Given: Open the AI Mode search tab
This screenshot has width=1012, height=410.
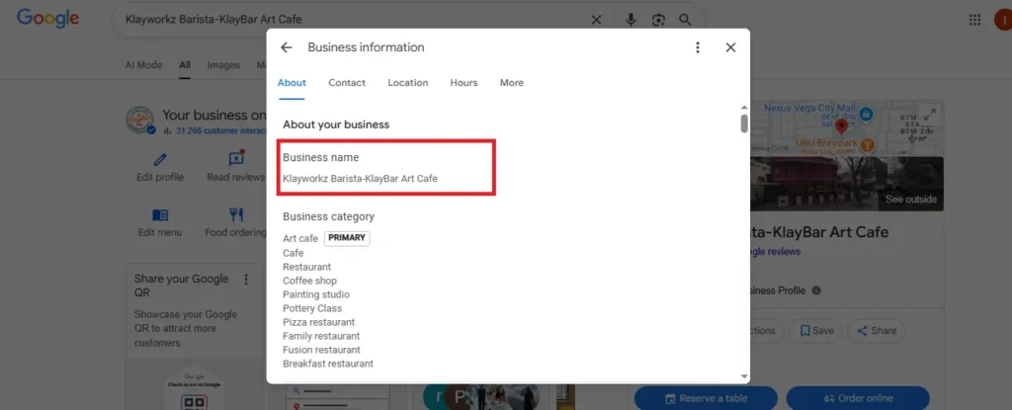Looking at the screenshot, I should point(143,65).
